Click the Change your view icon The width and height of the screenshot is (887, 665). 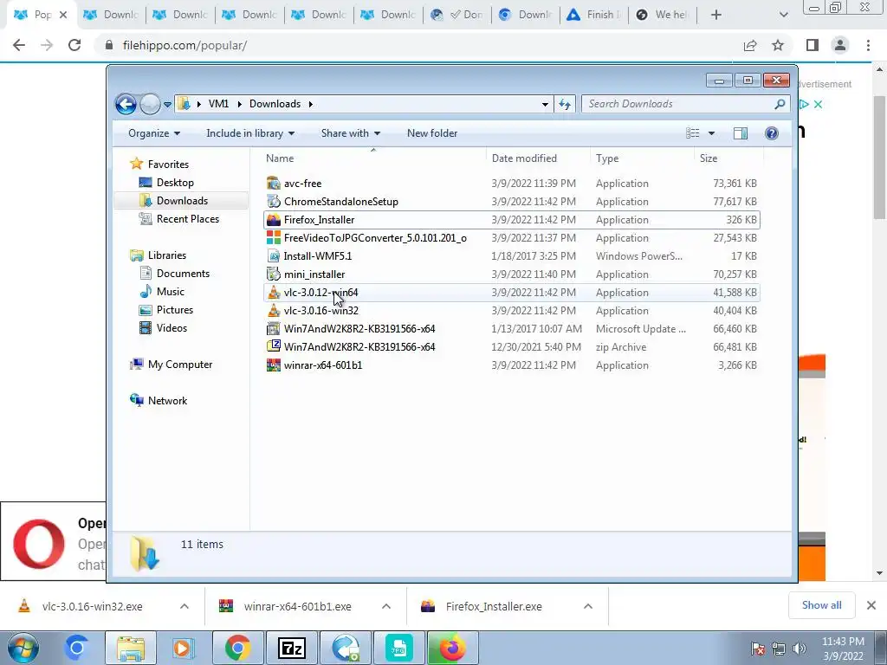tap(692, 133)
